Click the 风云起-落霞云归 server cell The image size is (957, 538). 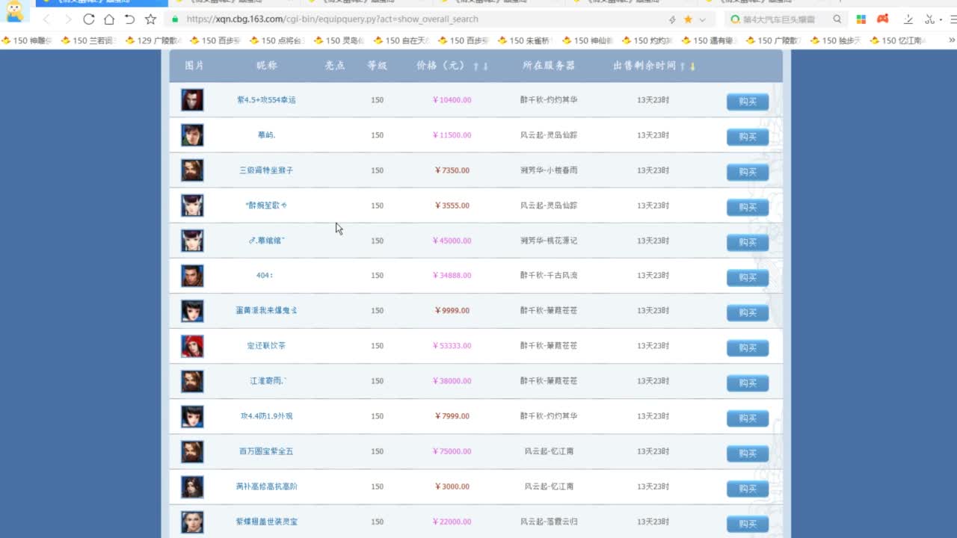[549, 522]
